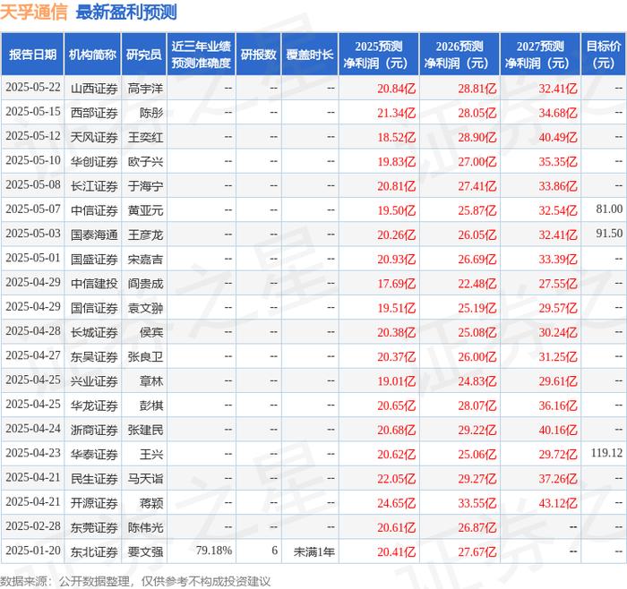627x589 pixels.
Task: Click institution 国泰海通
Action: (94, 235)
